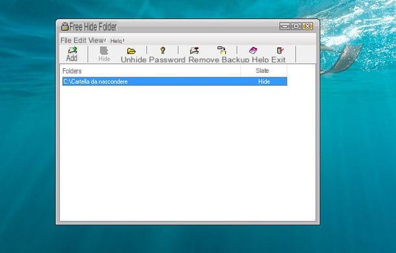Open the View menu

97,40
